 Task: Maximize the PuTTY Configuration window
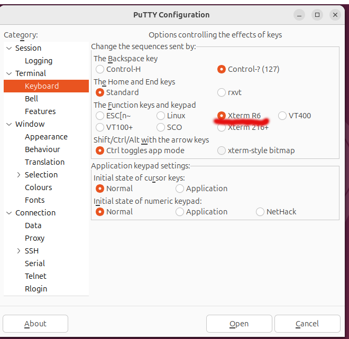[x=317, y=15]
